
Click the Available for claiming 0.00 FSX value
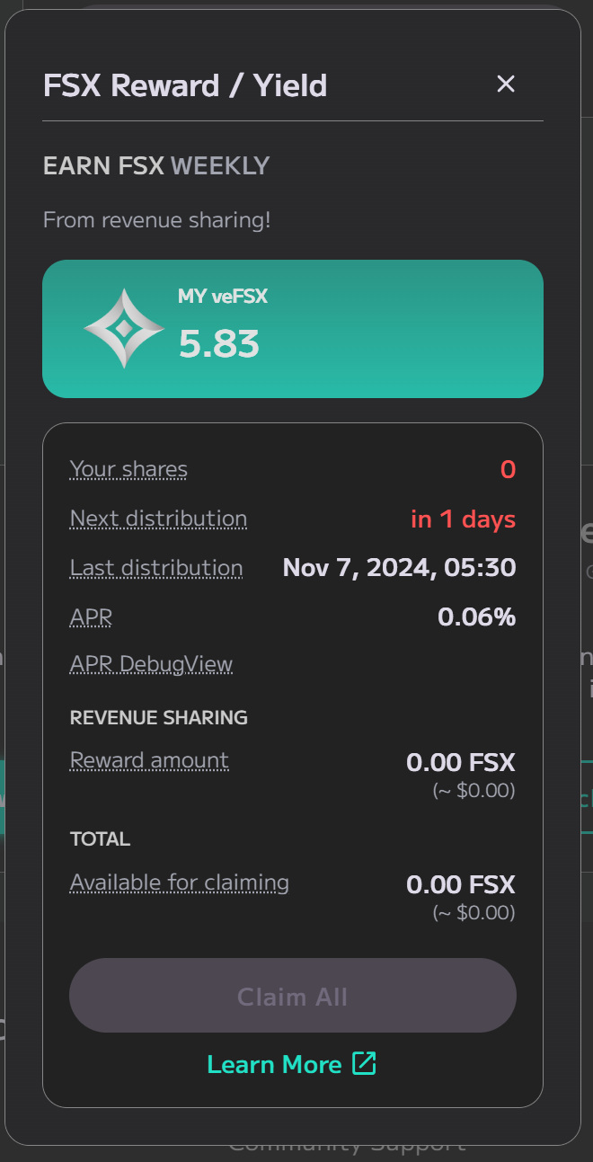[x=460, y=884]
